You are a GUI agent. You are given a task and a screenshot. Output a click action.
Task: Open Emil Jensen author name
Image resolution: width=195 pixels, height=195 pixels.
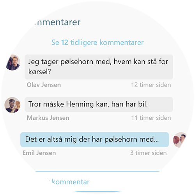click(x=39, y=153)
